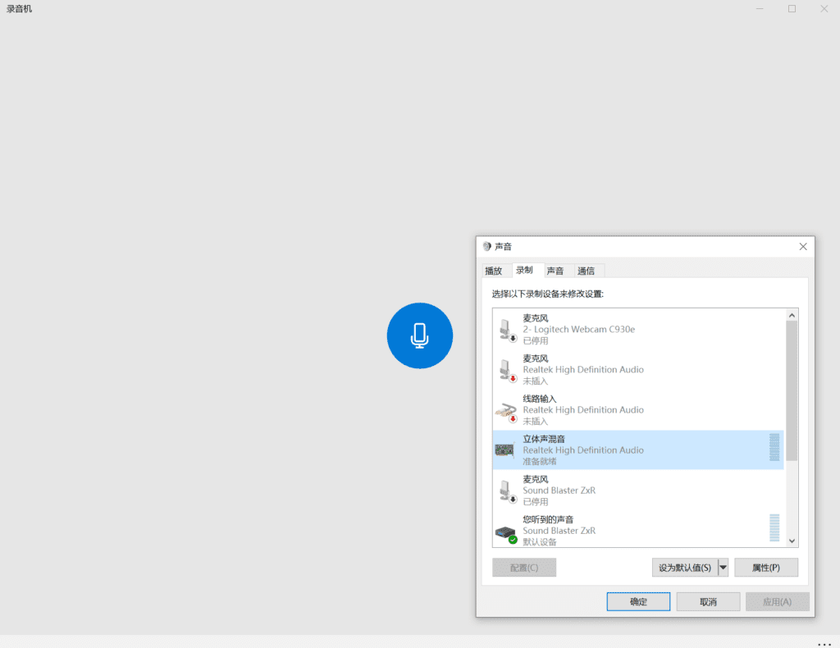This screenshot has height=648, width=840.
Task: Switch to the 播放 tab
Action: click(x=493, y=271)
